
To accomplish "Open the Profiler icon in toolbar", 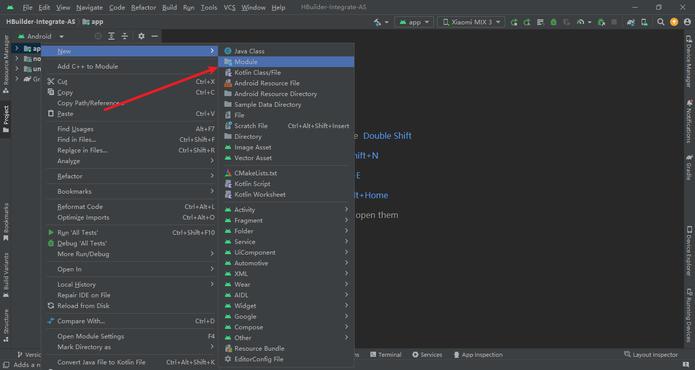I will tap(581, 22).
